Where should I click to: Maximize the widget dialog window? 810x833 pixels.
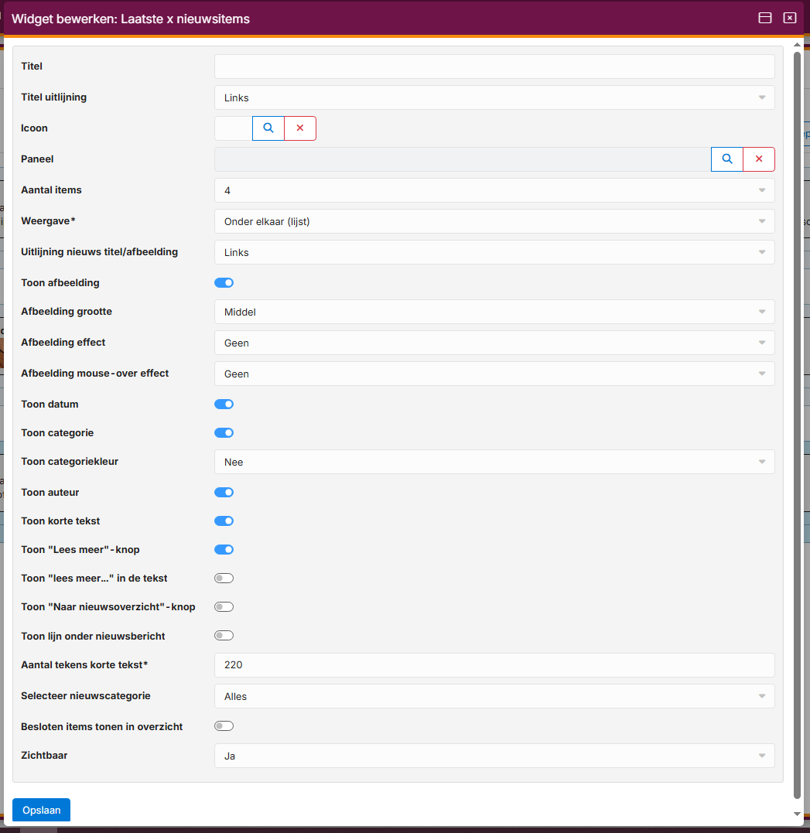(765, 19)
